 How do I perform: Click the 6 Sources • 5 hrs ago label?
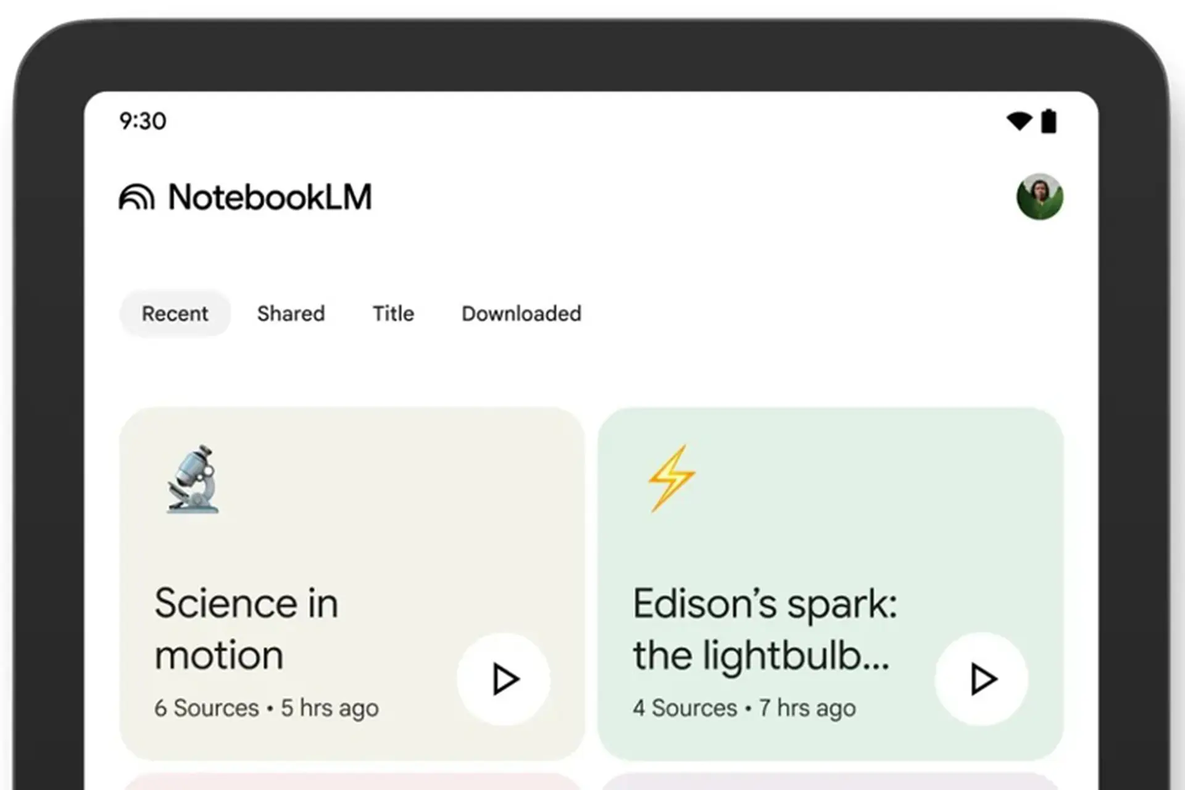[x=267, y=708]
